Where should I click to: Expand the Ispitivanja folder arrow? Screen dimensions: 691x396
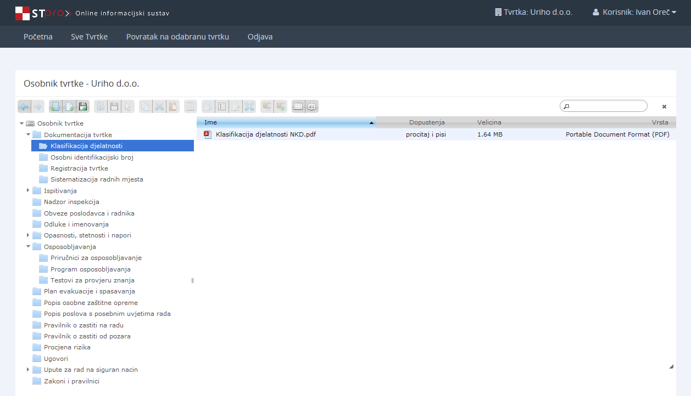28,190
